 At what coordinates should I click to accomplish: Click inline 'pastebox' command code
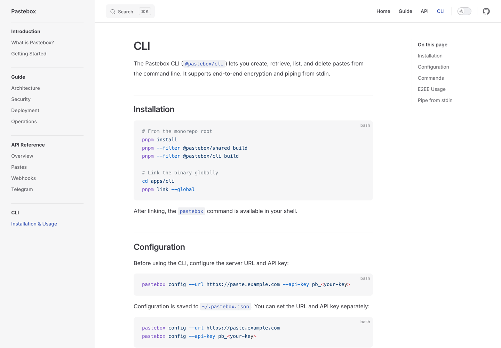click(x=191, y=211)
